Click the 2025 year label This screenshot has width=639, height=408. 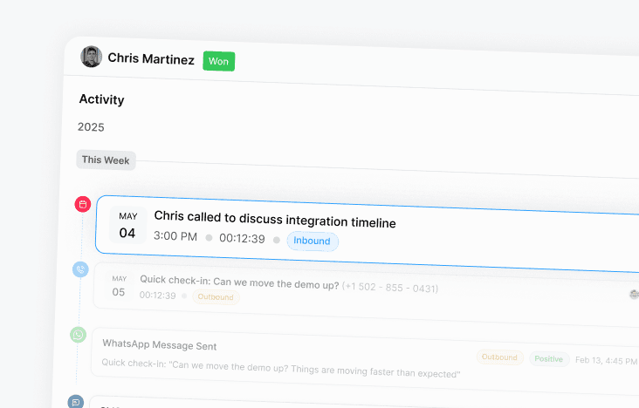pyautogui.click(x=91, y=127)
